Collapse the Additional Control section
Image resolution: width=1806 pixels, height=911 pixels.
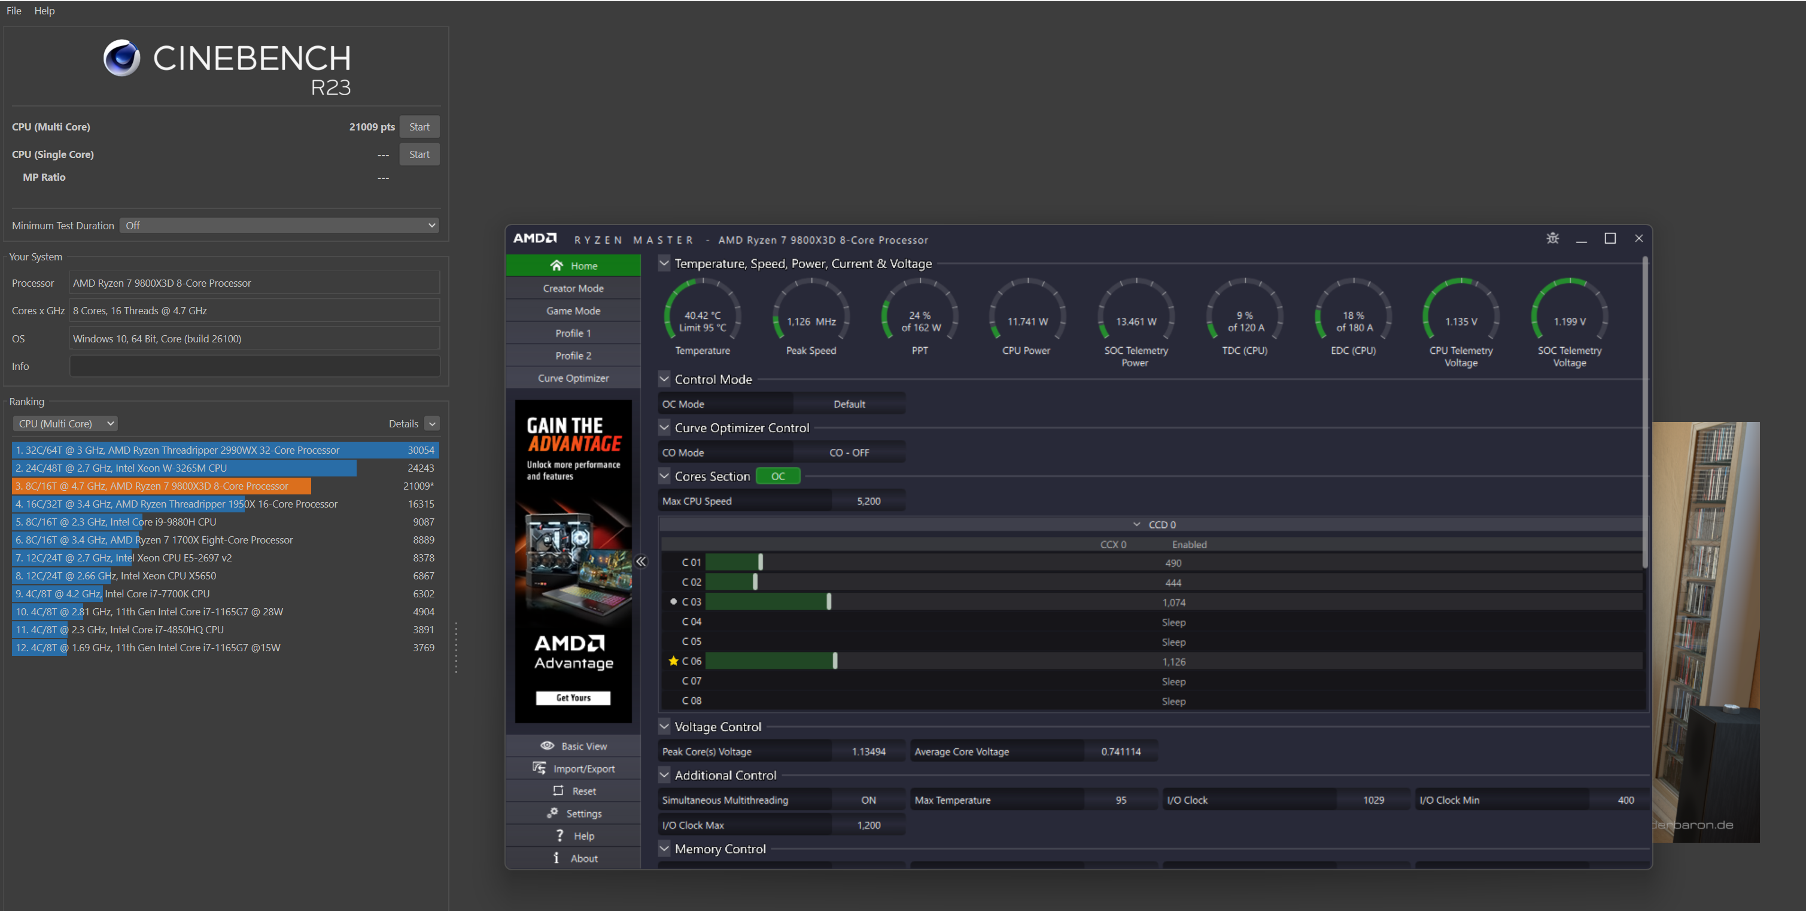point(664,775)
